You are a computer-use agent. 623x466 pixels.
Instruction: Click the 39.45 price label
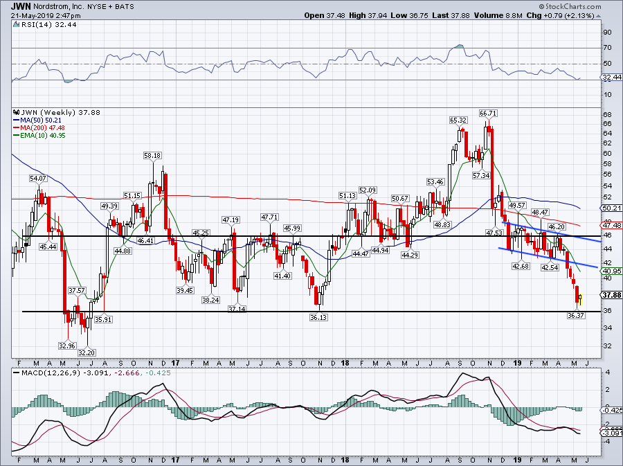tap(185, 291)
